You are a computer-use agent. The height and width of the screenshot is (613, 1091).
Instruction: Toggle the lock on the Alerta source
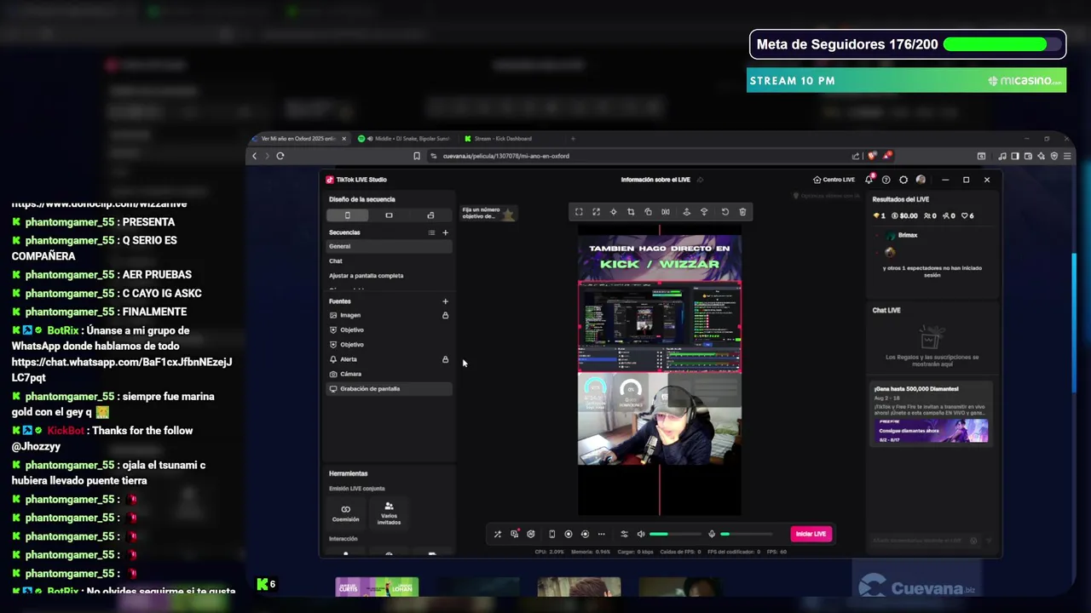(x=445, y=359)
